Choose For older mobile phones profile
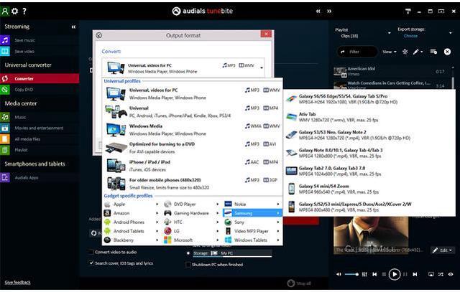 193,184
